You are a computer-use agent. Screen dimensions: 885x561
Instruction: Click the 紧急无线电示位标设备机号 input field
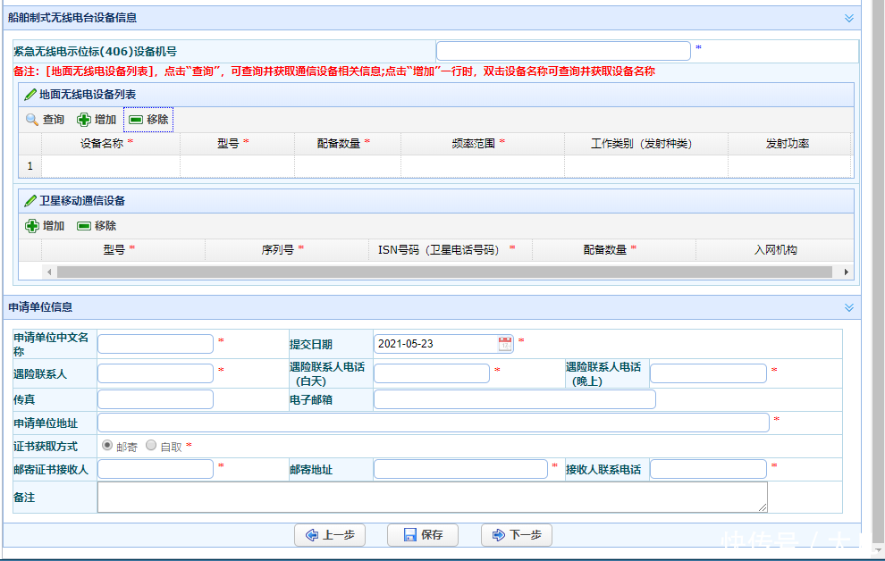[563, 51]
